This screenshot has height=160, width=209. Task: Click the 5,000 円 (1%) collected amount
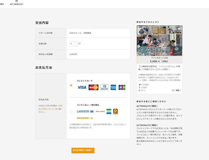pos(159,61)
